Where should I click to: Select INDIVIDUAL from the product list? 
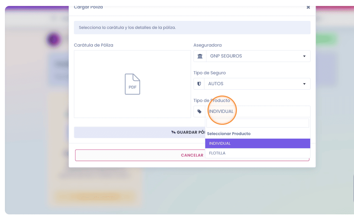[258, 143]
